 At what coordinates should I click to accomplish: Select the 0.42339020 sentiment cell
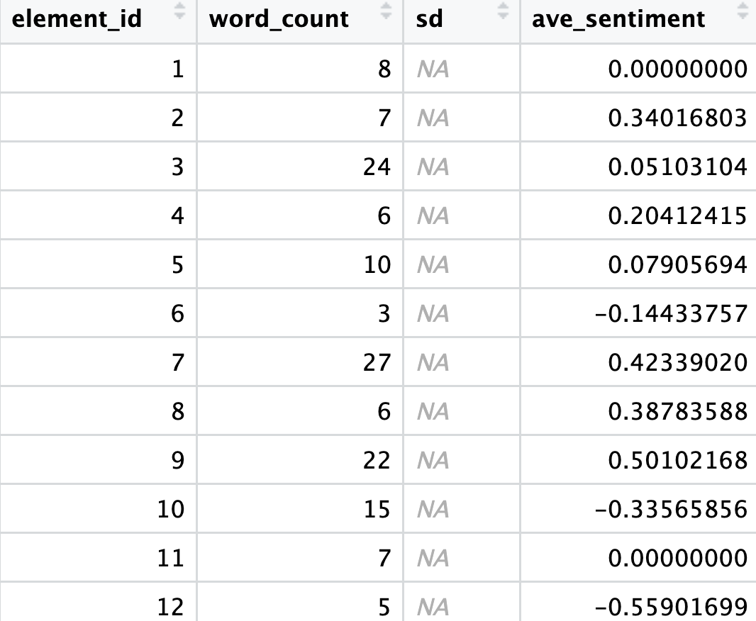[x=677, y=362]
